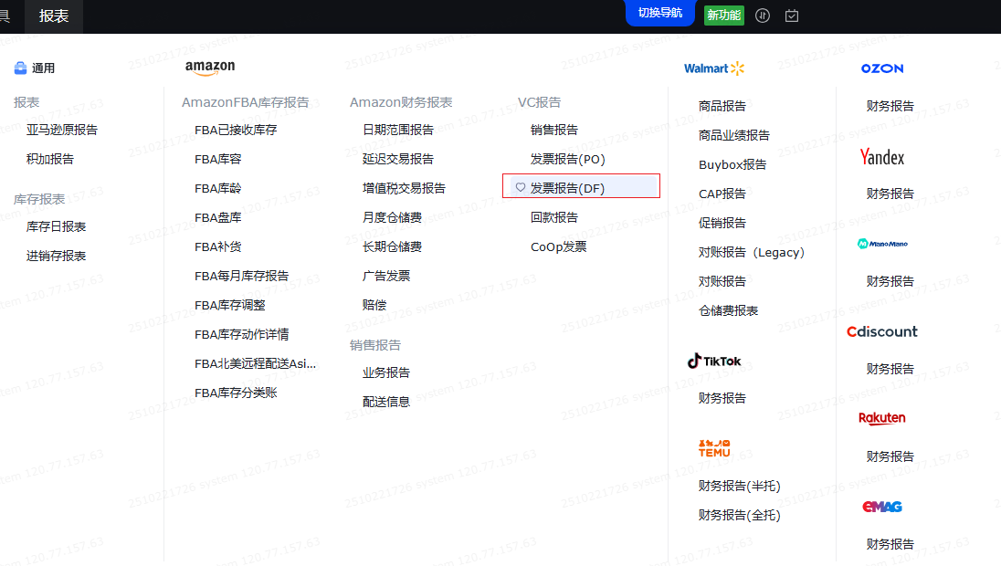The width and height of the screenshot is (1001, 566).
Task: Open TEMU 财务报告(全托)
Action: click(739, 516)
